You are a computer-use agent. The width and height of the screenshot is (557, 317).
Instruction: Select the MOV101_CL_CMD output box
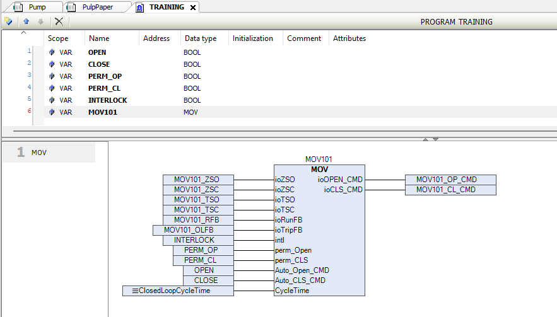(450, 190)
